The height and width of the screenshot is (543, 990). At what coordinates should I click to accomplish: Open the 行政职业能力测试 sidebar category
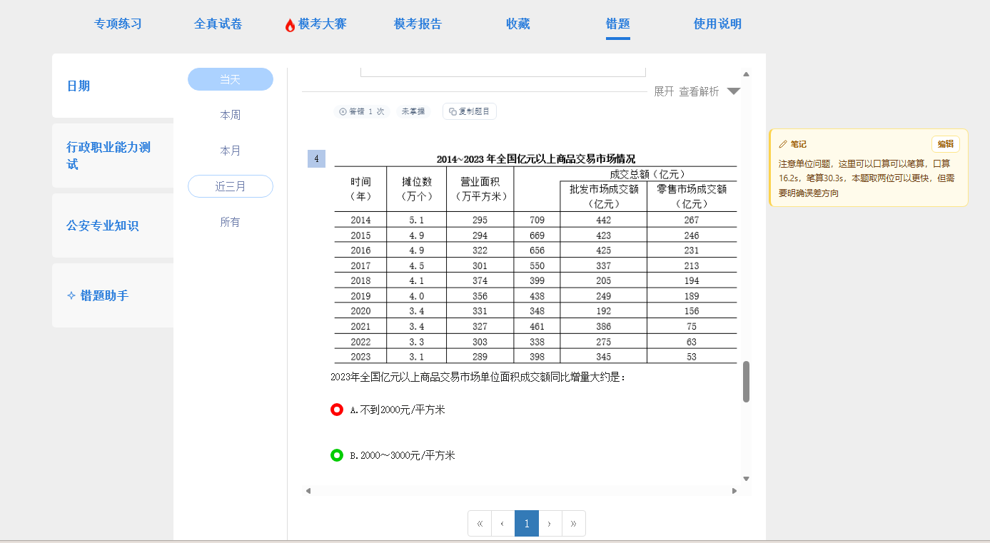click(x=113, y=156)
